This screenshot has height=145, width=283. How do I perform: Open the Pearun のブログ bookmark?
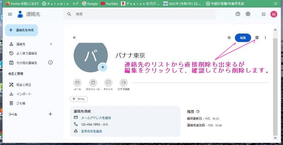click(x=140, y=4)
